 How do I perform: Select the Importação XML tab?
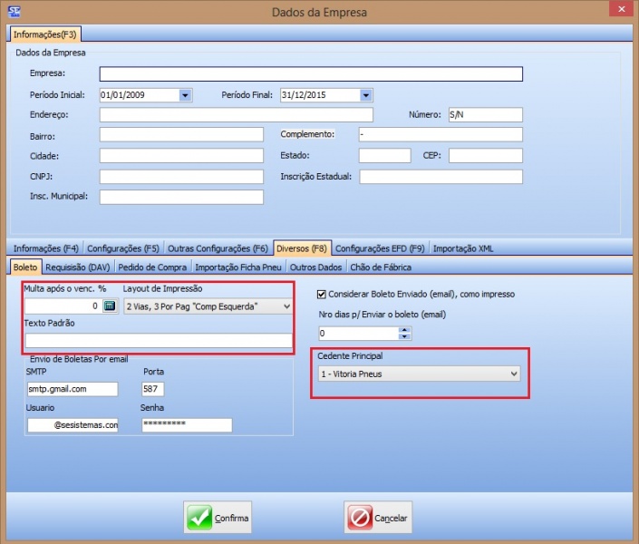point(462,248)
